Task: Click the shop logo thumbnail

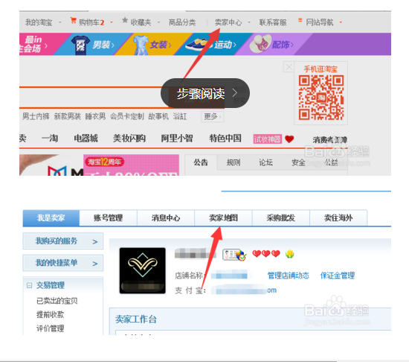Action: coord(143,270)
